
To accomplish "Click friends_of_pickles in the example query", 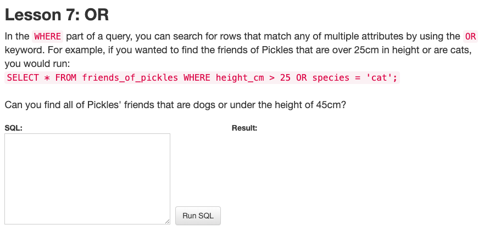I will click(130, 77).
